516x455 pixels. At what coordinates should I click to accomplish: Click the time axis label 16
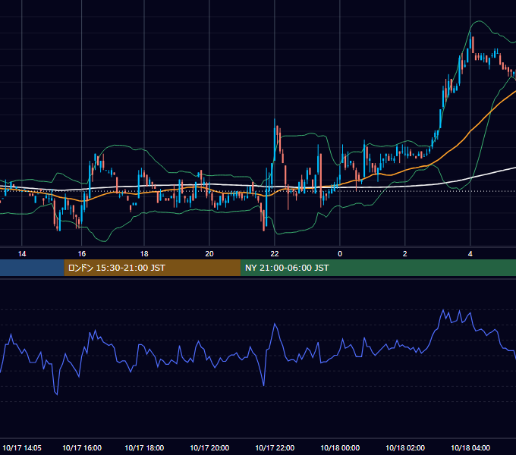coord(82,254)
